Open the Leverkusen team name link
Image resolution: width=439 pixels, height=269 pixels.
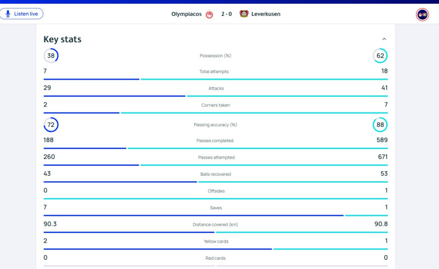tap(266, 14)
